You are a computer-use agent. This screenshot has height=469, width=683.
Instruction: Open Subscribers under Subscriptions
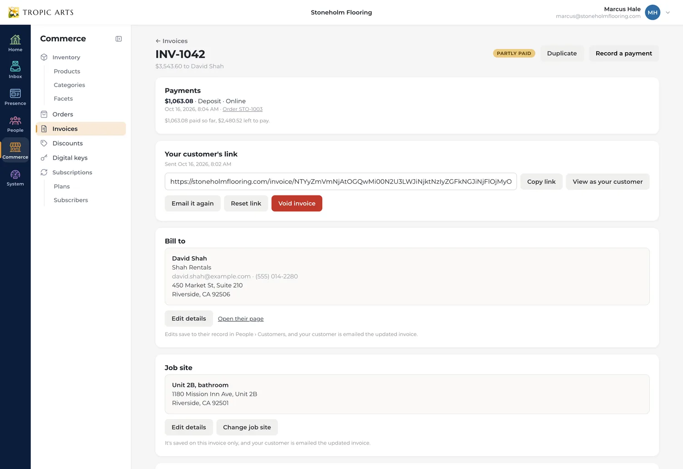point(71,200)
